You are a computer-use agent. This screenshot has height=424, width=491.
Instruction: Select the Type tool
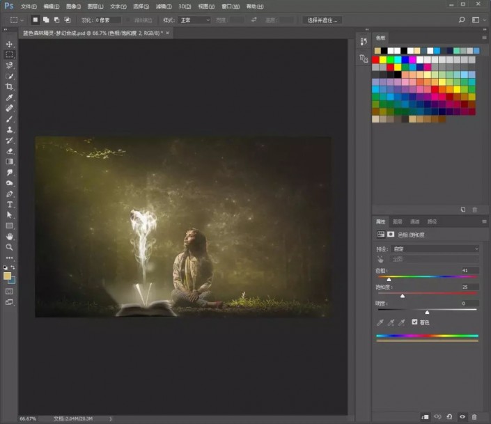point(9,205)
